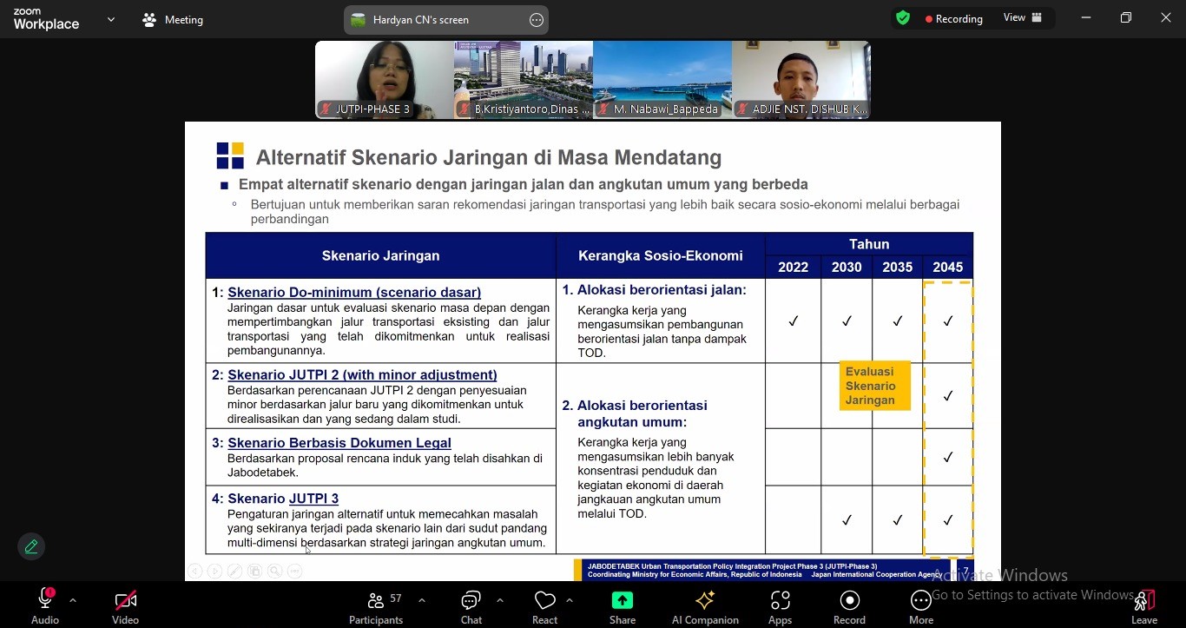This screenshot has height=628, width=1186.
Task: Open the More options menu
Action: pos(921,605)
